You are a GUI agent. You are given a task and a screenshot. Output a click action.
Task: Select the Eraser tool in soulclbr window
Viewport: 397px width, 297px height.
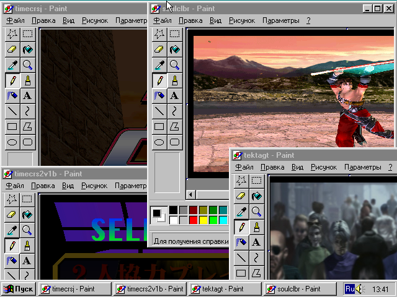click(x=159, y=49)
